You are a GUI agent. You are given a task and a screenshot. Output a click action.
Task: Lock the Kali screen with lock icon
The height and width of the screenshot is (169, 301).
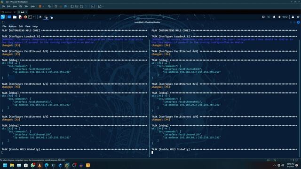pos(293,17)
